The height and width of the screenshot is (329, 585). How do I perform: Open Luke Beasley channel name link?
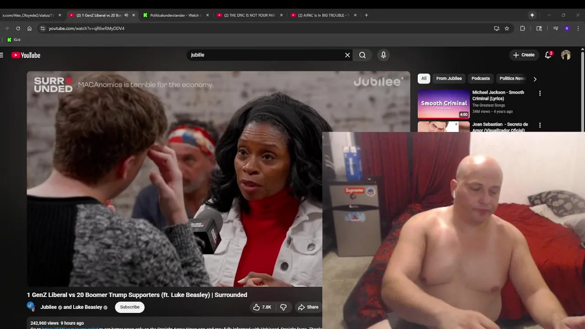pos(87,307)
